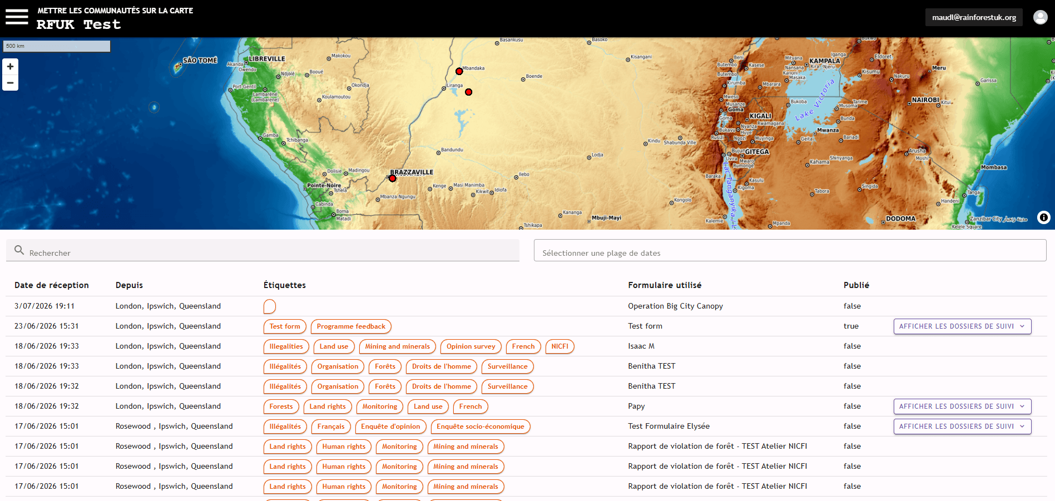1055x501 pixels.
Task: Open the user account avatar
Action: [1041, 17]
